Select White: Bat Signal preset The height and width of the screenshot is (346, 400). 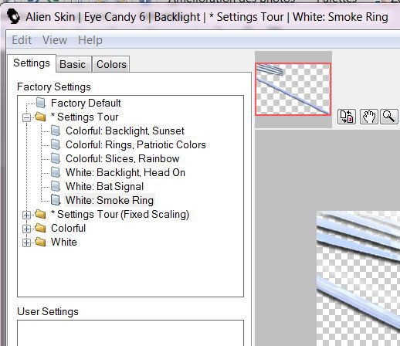[104, 186]
